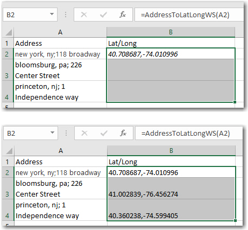
Task: Click 'new york, ny;118 broadway' in top sheet
Action: 60,54
